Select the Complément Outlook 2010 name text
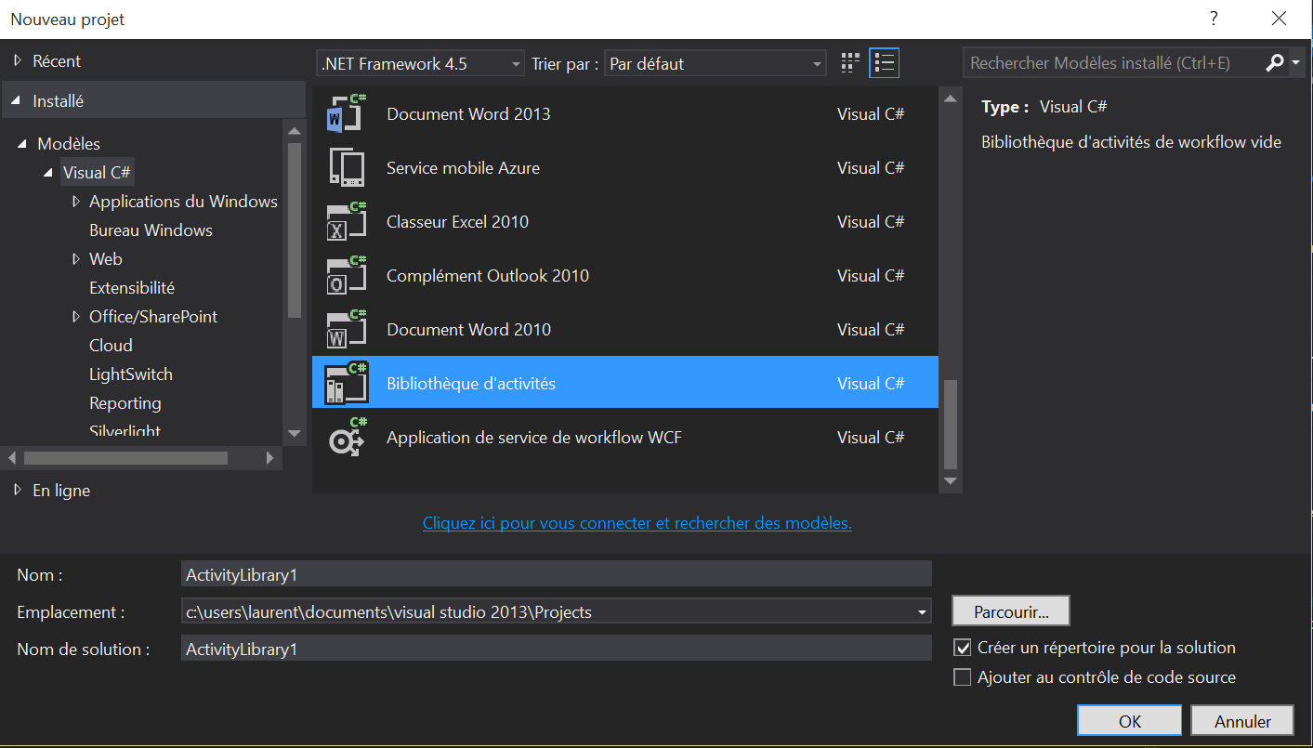Image resolution: width=1313 pixels, height=748 pixels. coord(488,276)
